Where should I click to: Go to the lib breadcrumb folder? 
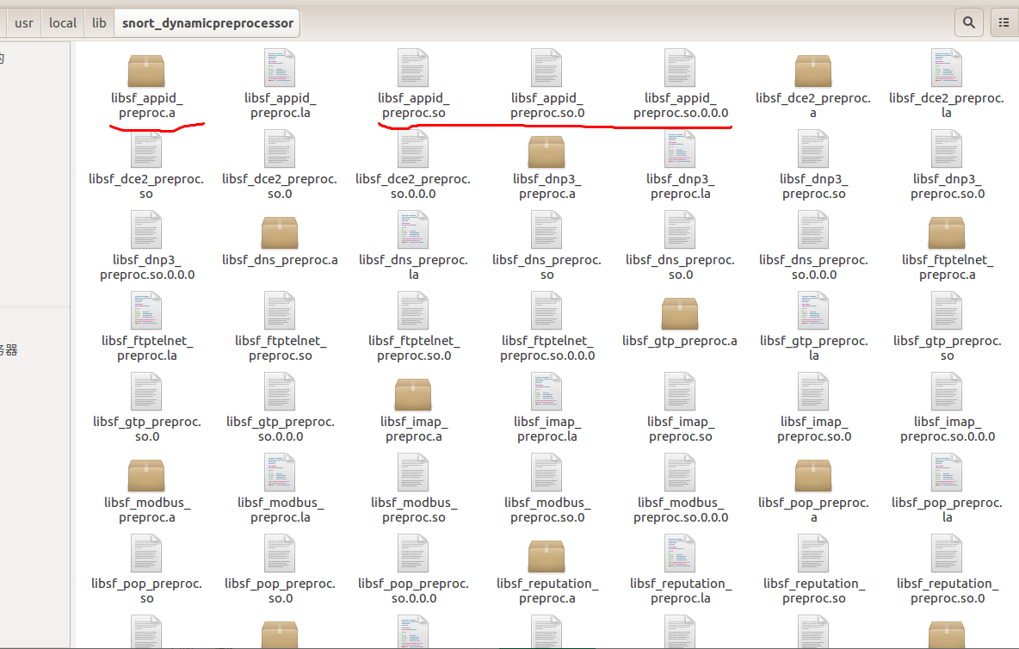pos(99,22)
